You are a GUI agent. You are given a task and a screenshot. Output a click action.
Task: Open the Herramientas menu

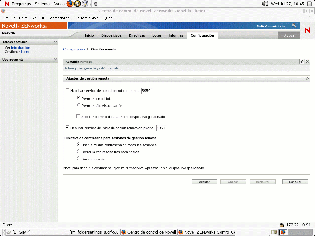point(86,18)
